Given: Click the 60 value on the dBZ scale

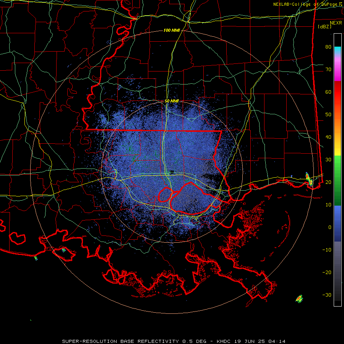Looking at the screenshot, I should tap(328, 92).
